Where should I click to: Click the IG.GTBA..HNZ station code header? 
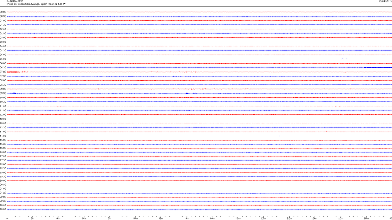tap(15, 1)
